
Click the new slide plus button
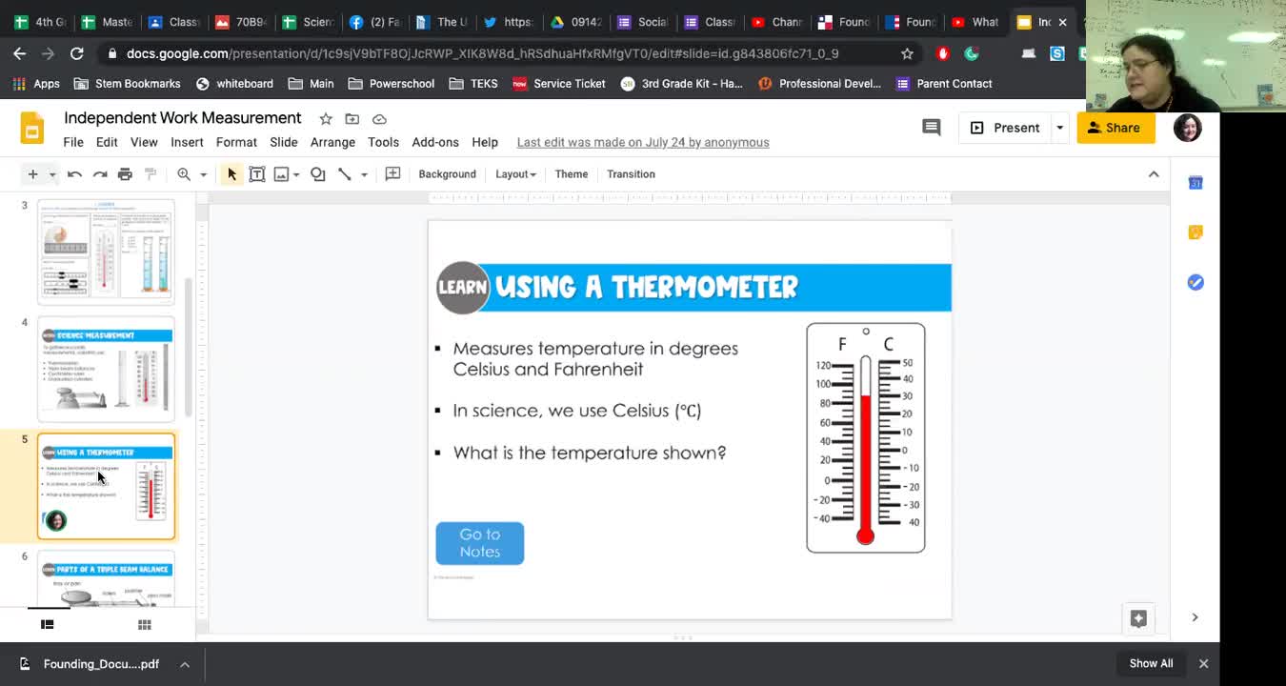(x=32, y=174)
